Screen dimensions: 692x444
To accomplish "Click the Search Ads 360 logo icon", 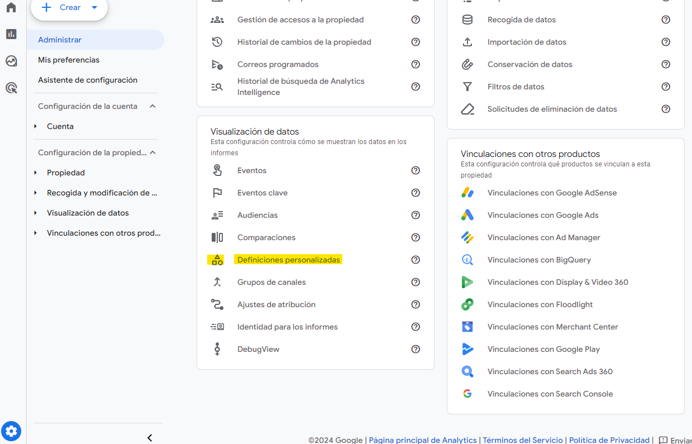I will click(x=467, y=371).
